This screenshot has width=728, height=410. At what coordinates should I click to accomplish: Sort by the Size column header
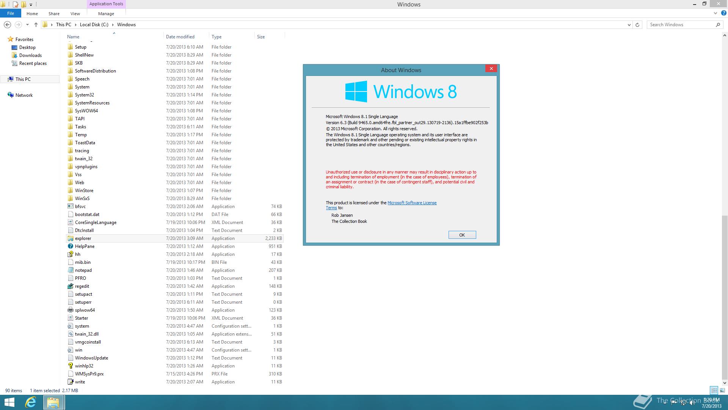(x=261, y=37)
